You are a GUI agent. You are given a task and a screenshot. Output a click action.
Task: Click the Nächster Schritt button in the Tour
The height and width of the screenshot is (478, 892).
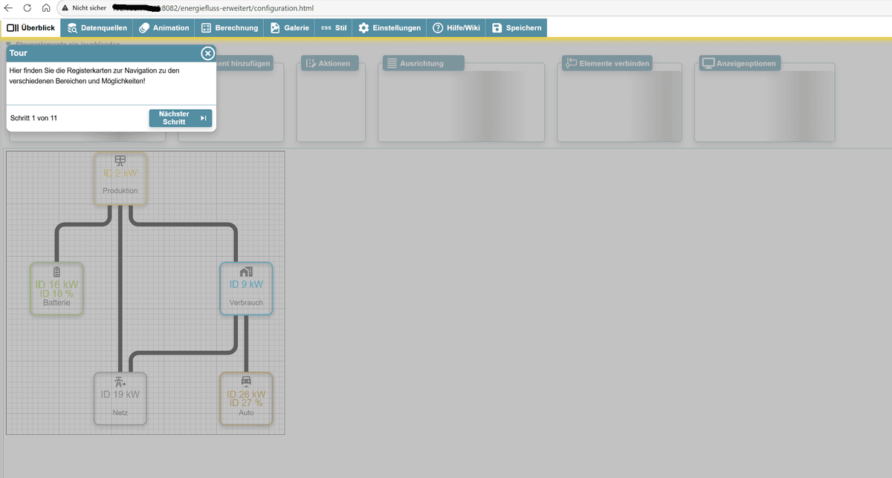click(x=180, y=117)
